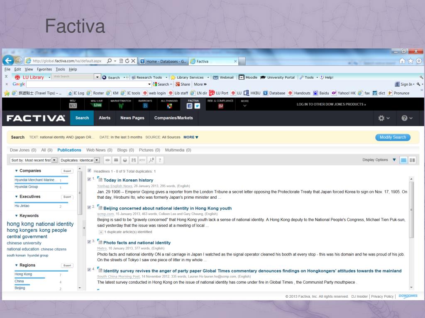The width and height of the screenshot is (425, 318).
Task: Open the Display Options dropdown arrow
Action: [394, 160]
